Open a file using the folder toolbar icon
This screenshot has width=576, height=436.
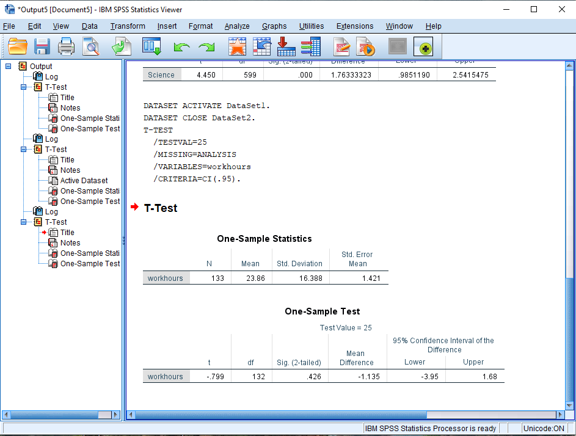(17, 46)
